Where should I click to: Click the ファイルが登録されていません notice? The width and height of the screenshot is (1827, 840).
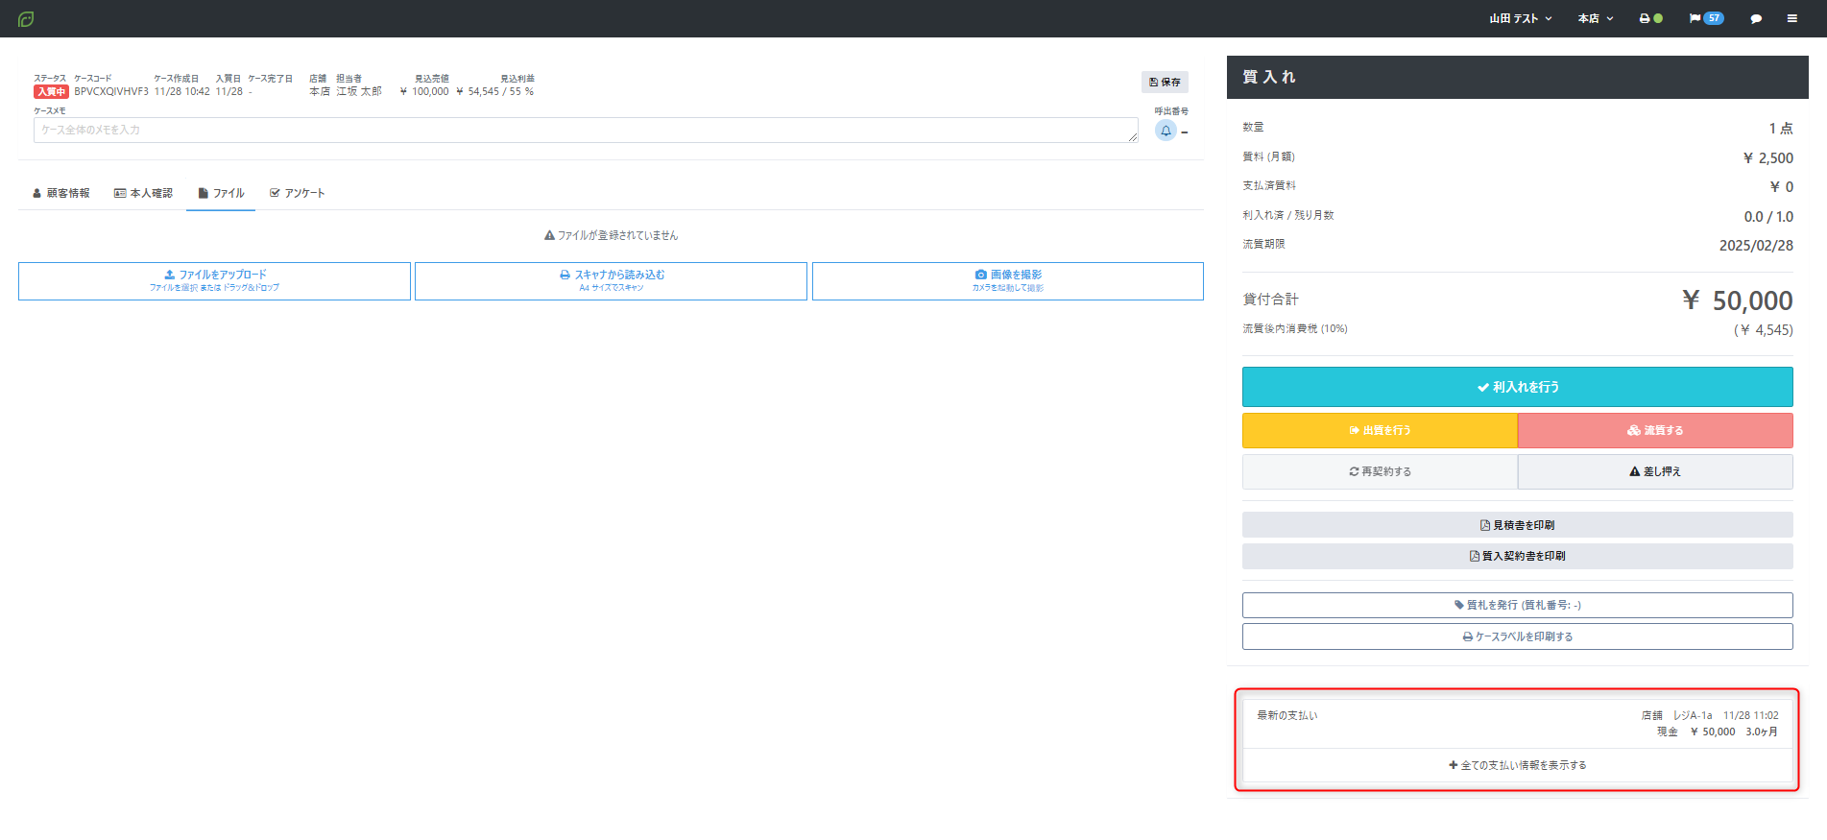tap(611, 235)
